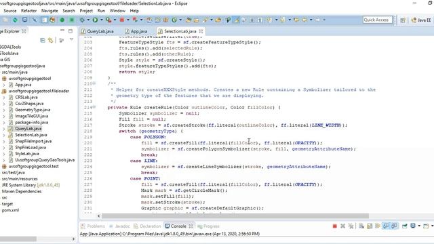Toggle Block Selection Mode icon
The height and width of the screenshot is (244, 434).
click(252, 20)
